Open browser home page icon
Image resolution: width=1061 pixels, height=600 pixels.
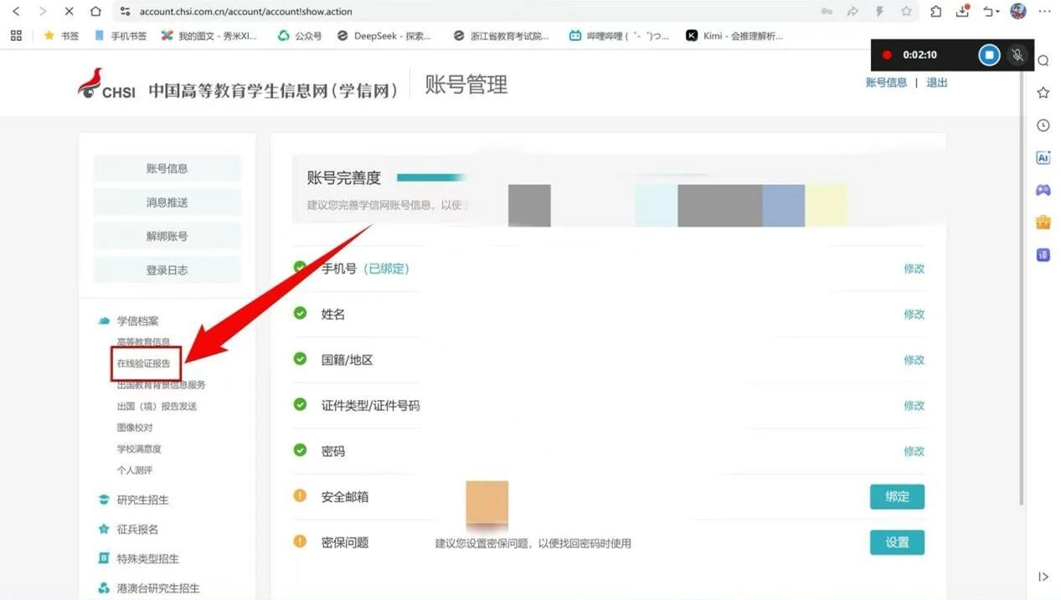(95, 12)
